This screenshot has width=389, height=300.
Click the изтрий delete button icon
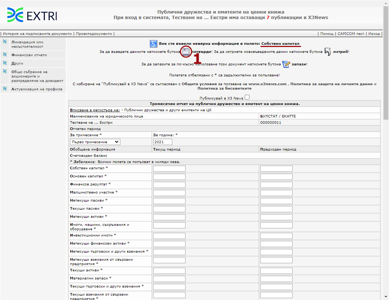coord(328,52)
